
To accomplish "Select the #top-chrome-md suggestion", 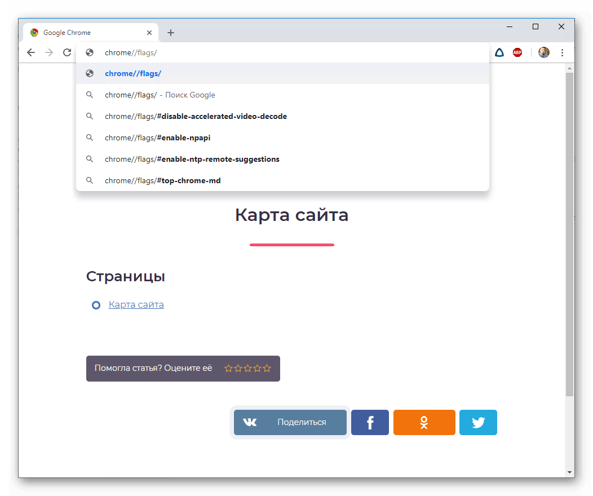I will (282, 180).
